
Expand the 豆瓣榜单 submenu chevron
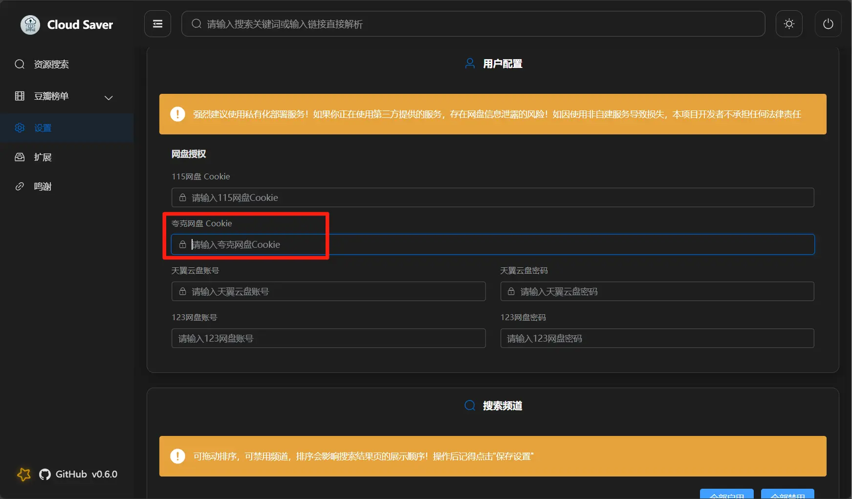109,98
